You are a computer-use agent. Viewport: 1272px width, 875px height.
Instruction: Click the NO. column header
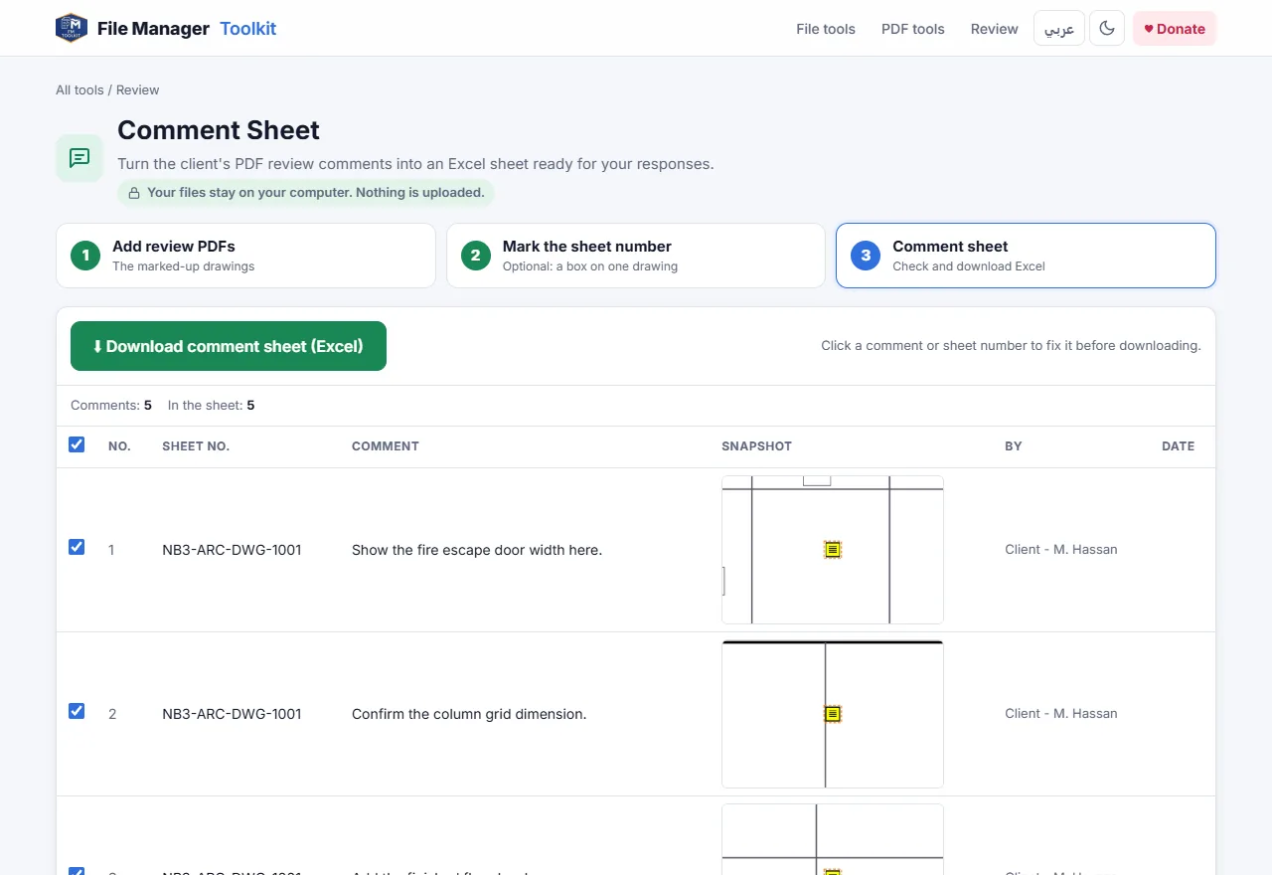tap(119, 446)
